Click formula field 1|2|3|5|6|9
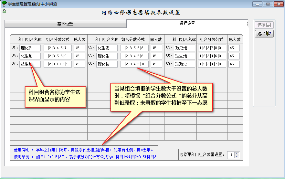 coord(58,56)
